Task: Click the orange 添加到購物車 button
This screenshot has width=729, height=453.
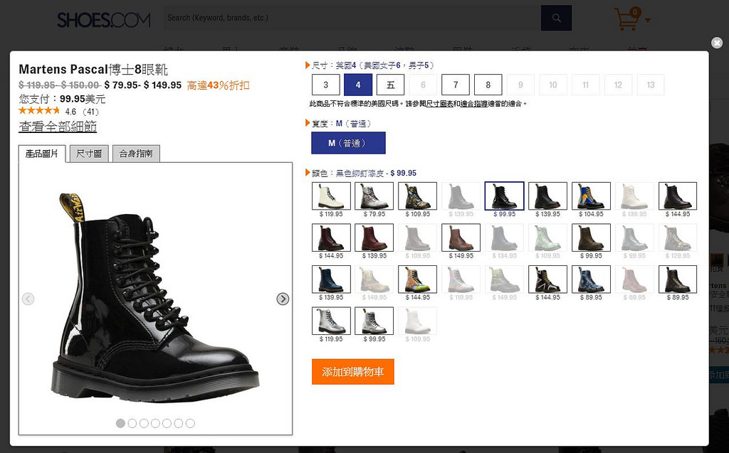Action: [352, 372]
